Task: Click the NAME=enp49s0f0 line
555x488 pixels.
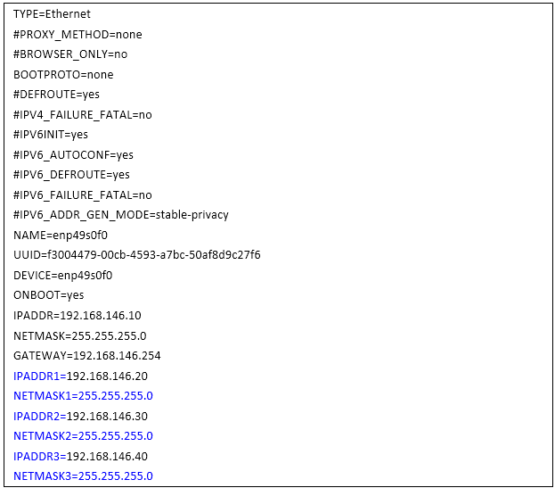Action: 61,236
